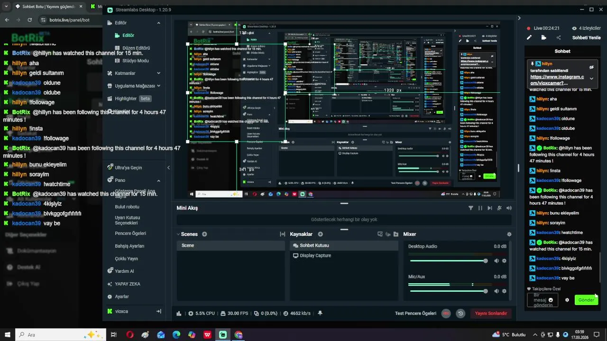Adjust the Mic/Aux volume slider

click(x=448, y=291)
